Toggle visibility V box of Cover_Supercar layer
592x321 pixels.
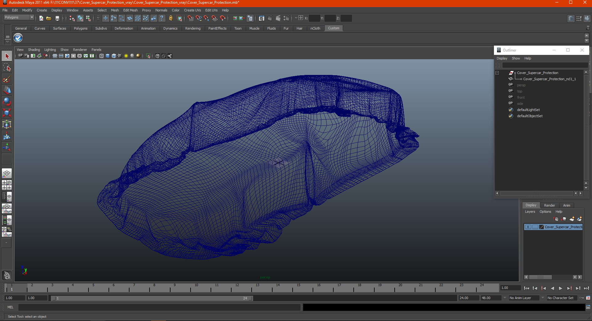click(528, 227)
